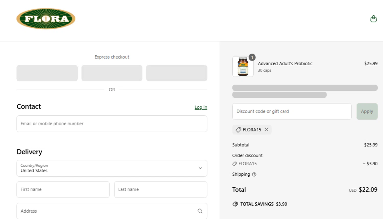The width and height of the screenshot is (383, 219).
Task: Open the Country/Region dropdown
Action: [x=112, y=168]
